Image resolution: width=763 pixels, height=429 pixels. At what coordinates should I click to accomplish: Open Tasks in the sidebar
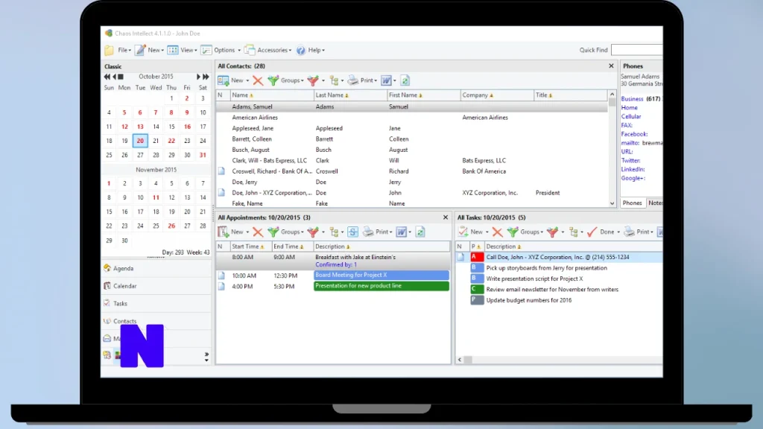point(156,304)
